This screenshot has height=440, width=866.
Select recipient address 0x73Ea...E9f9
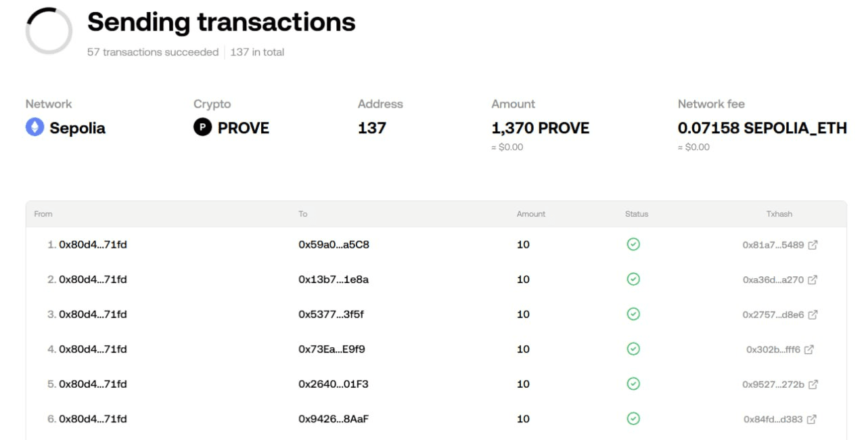(x=332, y=349)
